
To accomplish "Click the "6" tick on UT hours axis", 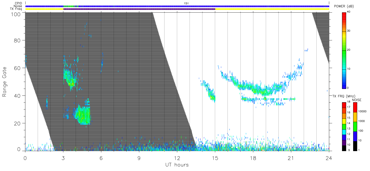I will coord(101,158).
